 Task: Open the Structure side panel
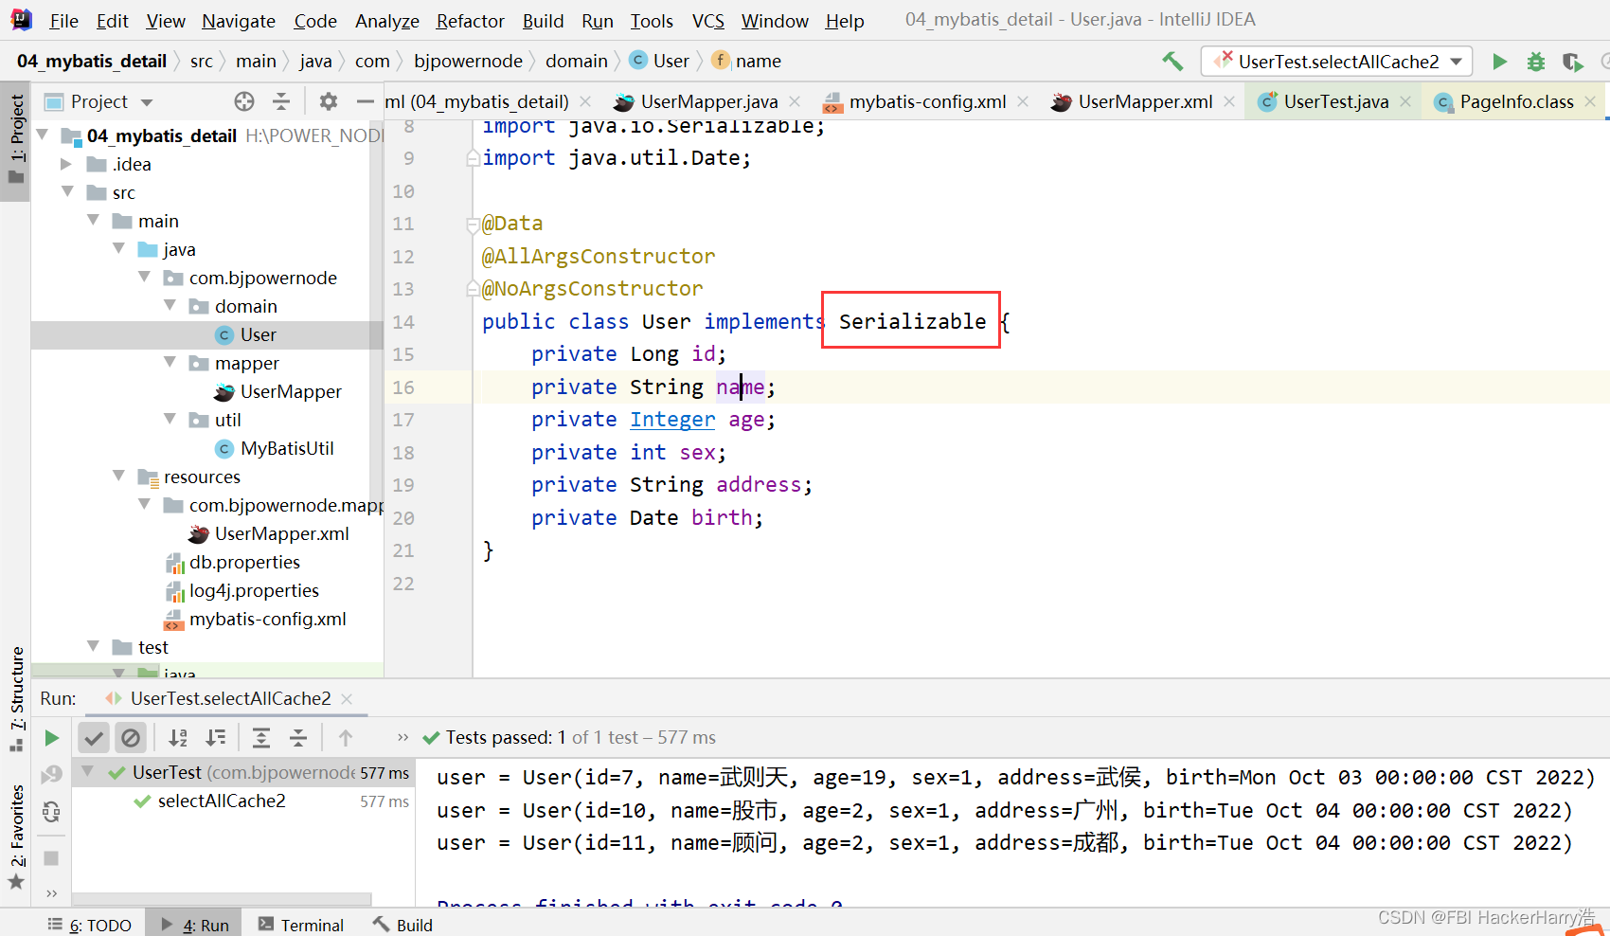16,699
